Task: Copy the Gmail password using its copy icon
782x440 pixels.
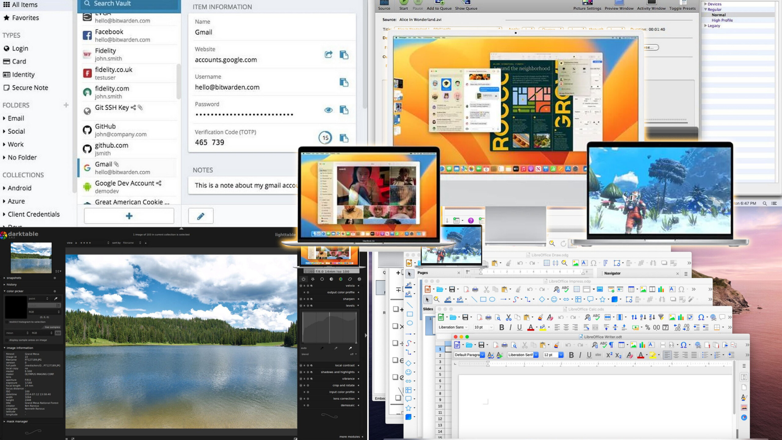Action: coord(344,110)
